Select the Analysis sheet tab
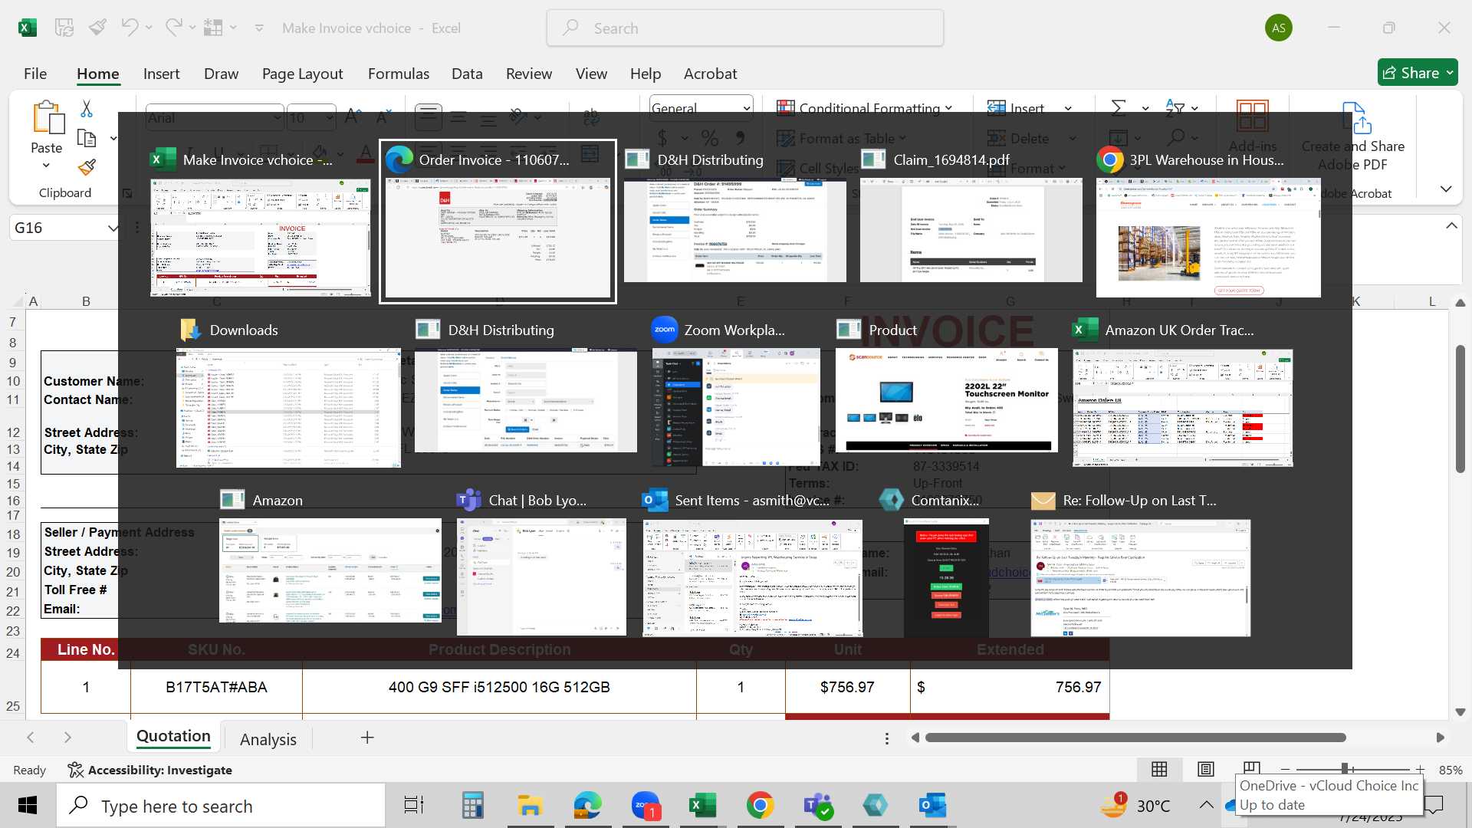The height and width of the screenshot is (828, 1472). pyautogui.click(x=268, y=739)
